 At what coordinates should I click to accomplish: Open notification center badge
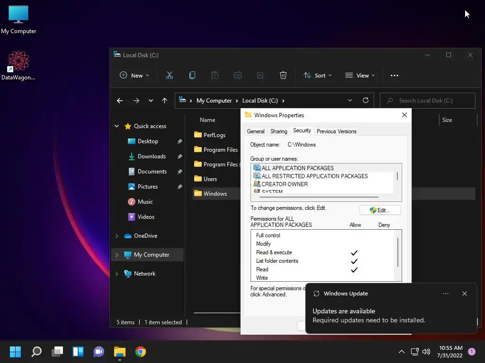[472, 352]
